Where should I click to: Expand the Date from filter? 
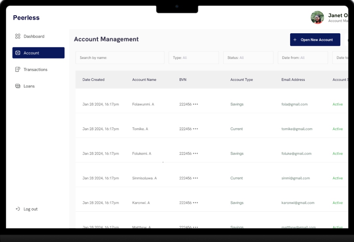coord(302,58)
